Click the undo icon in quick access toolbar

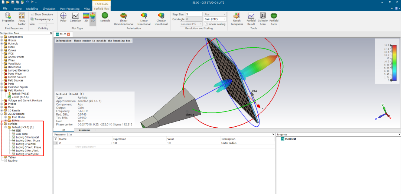pos(27,2)
